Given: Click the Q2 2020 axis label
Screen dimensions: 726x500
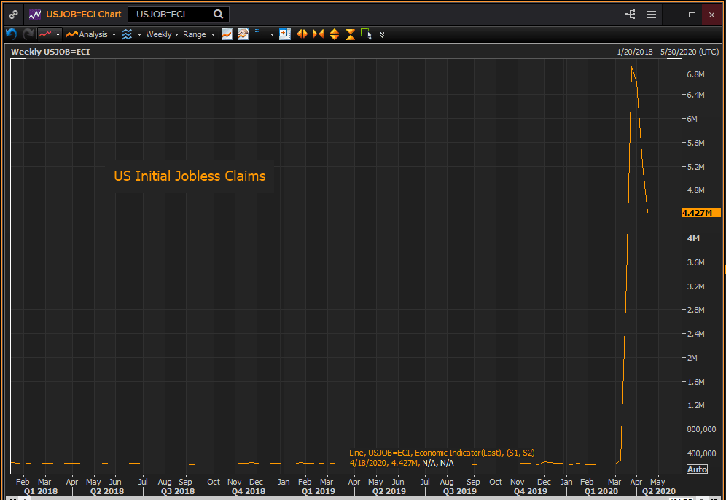Looking at the screenshot, I should 659,491.
